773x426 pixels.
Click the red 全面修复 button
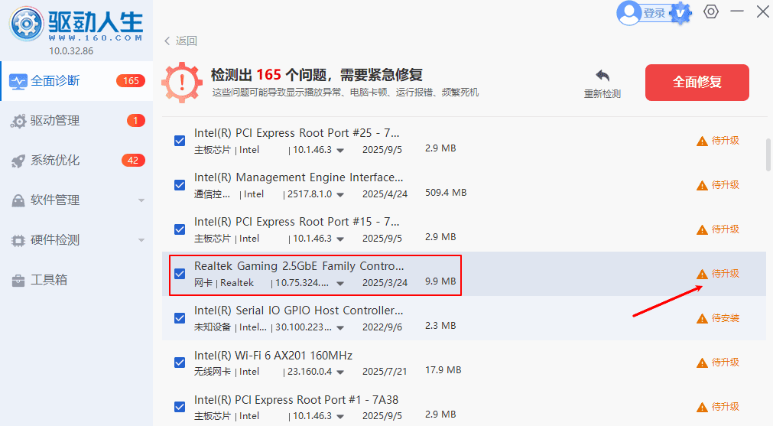[697, 83]
